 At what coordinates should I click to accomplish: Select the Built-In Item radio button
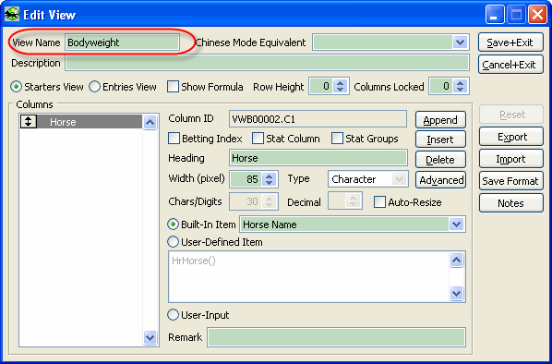(173, 224)
